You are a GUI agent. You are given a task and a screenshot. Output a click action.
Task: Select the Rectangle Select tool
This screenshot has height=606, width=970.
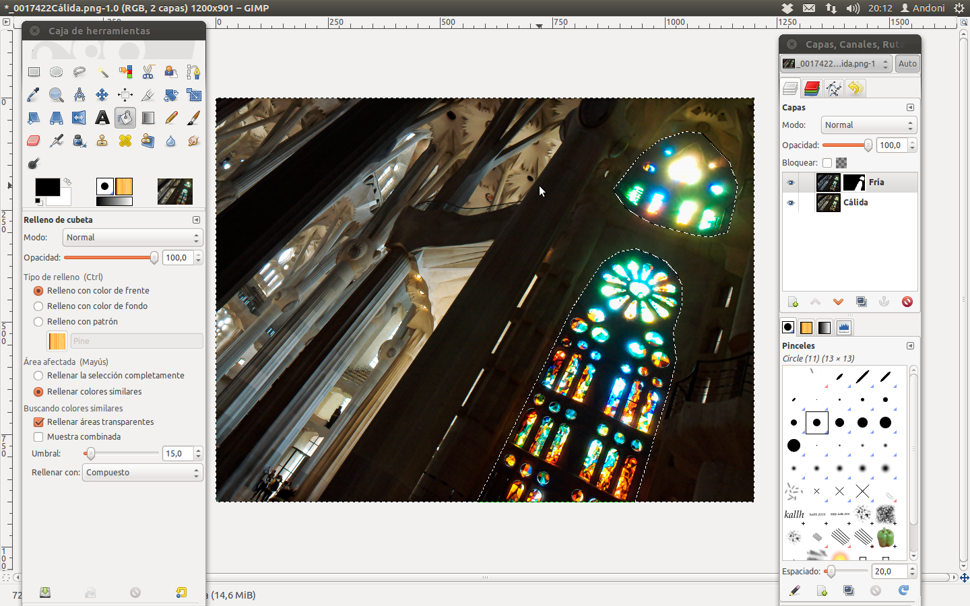point(34,72)
